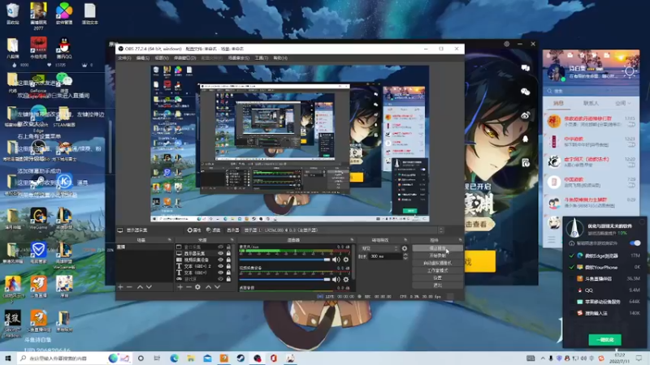This screenshot has width=650, height=365.
Task: Click the stop streaming button in controls
Action: (437, 248)
